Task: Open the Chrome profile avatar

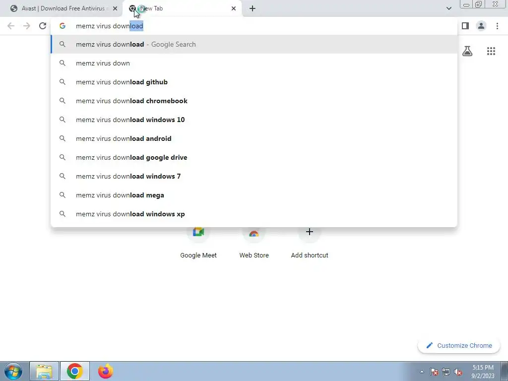Action: point(481,26)
